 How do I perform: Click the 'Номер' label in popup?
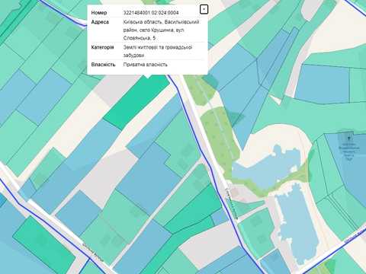pyautogui.click(x=99, y=12)
